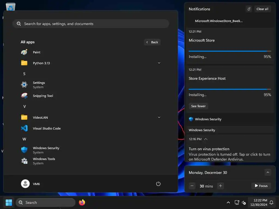Open the clock and date in the taskbar
The height and width of the screenshot is (209, 279).
[x=259, y=202]
